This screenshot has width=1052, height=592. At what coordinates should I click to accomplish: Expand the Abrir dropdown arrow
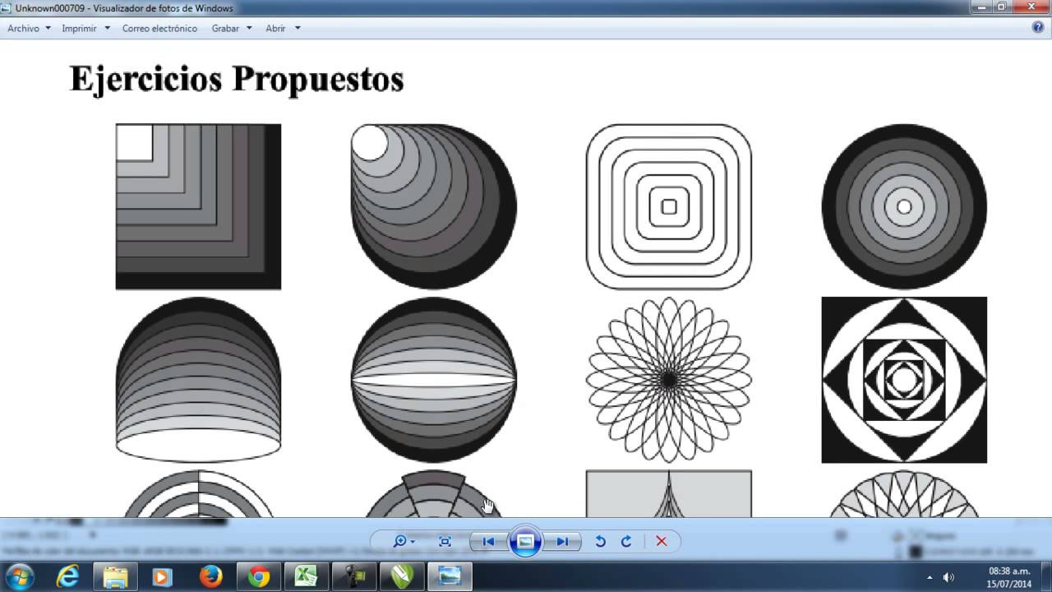click(298, 28)
